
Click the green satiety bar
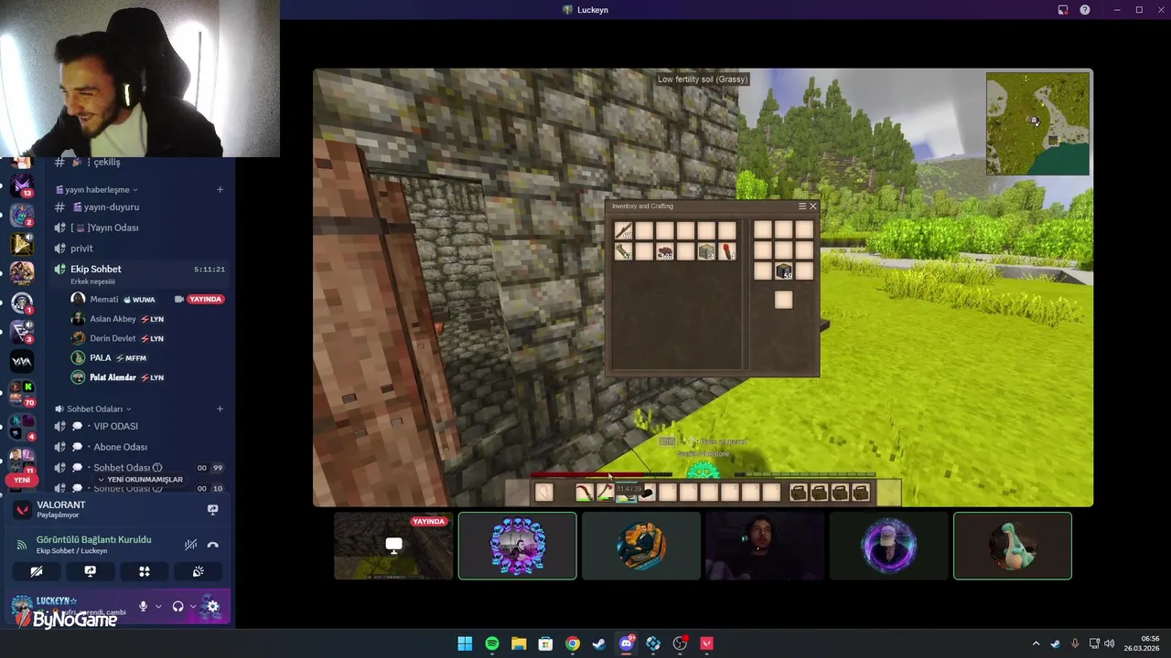806,474
